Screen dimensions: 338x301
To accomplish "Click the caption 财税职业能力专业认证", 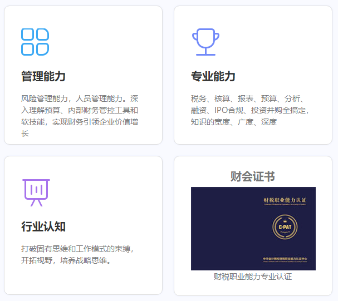I will tap(253, 277).
